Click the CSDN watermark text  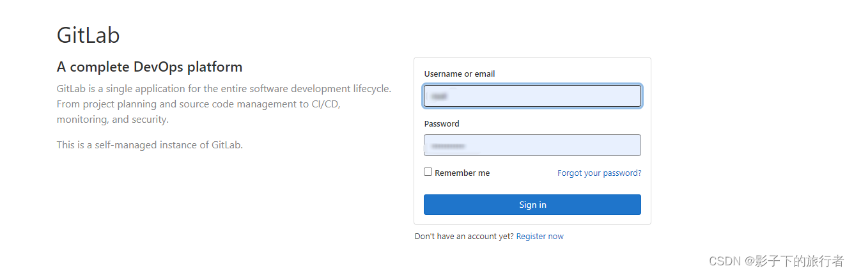tap(724, 261)
